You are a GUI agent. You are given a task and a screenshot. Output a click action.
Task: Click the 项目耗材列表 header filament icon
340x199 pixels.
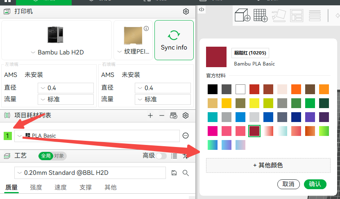7,115
